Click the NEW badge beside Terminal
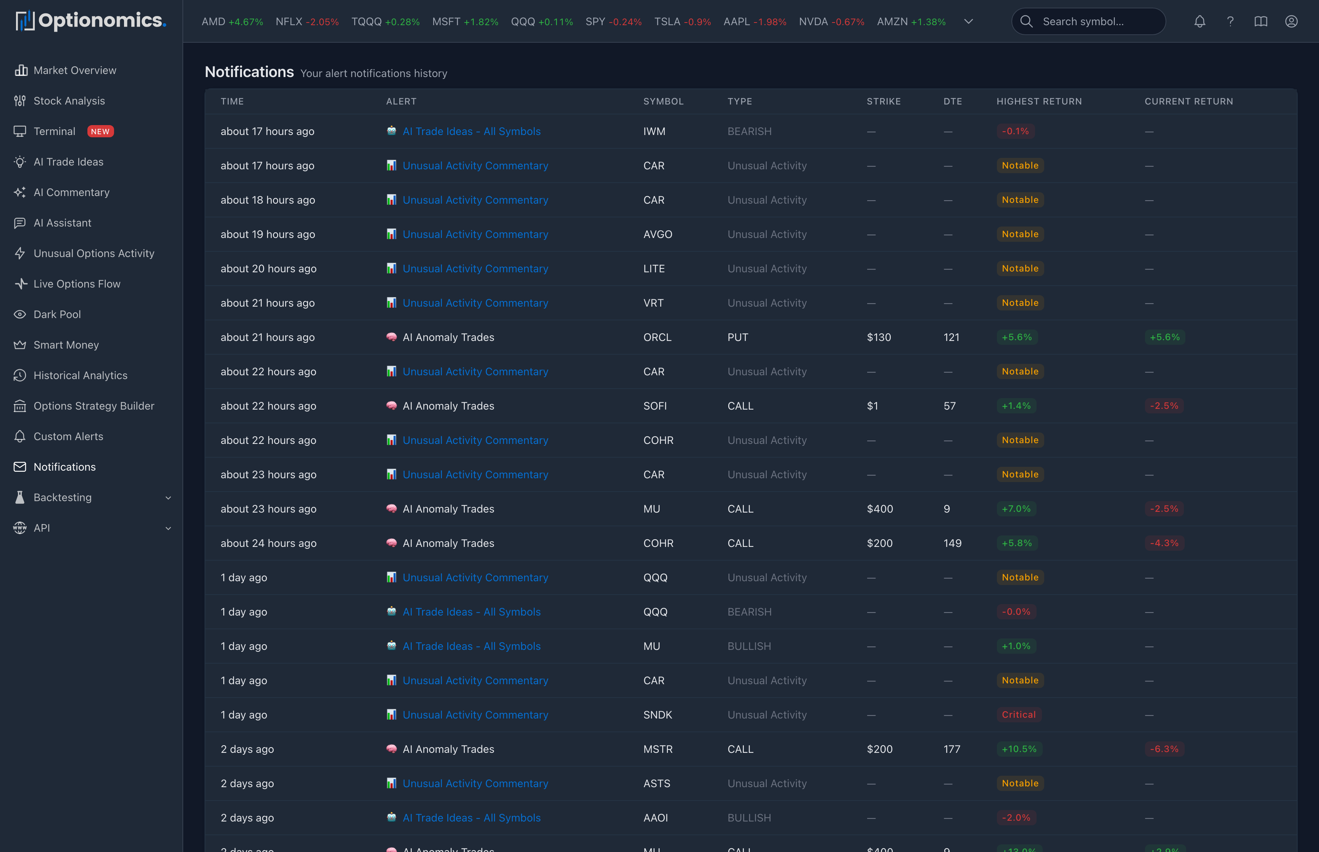Screen dimensions: 1319x852 [100, 131]
